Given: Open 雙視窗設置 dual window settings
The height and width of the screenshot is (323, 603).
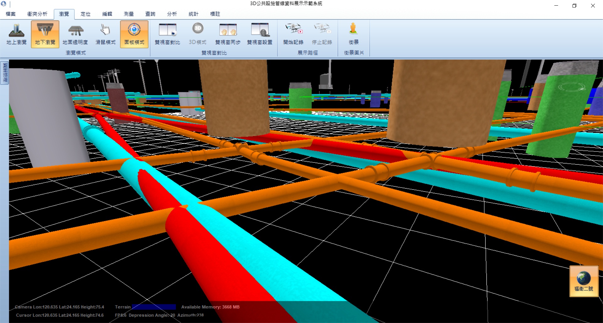Looking at the screenshot, I should 259,34.
